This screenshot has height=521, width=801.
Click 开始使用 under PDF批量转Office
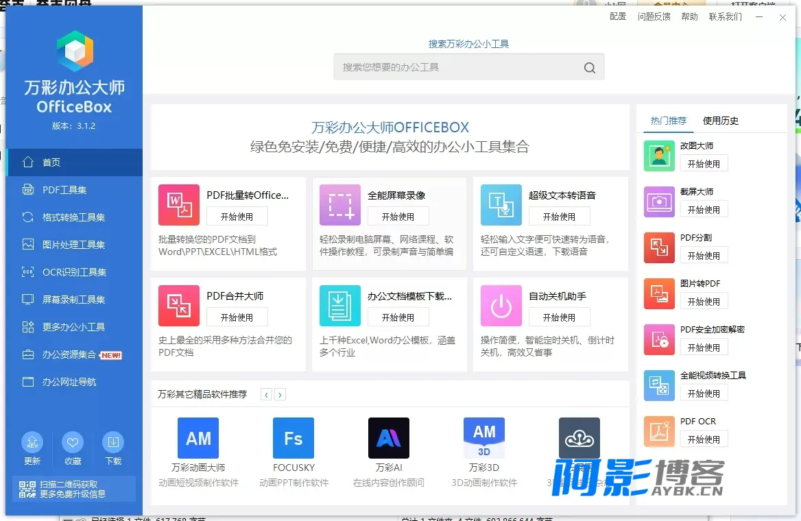coord(237,217)
